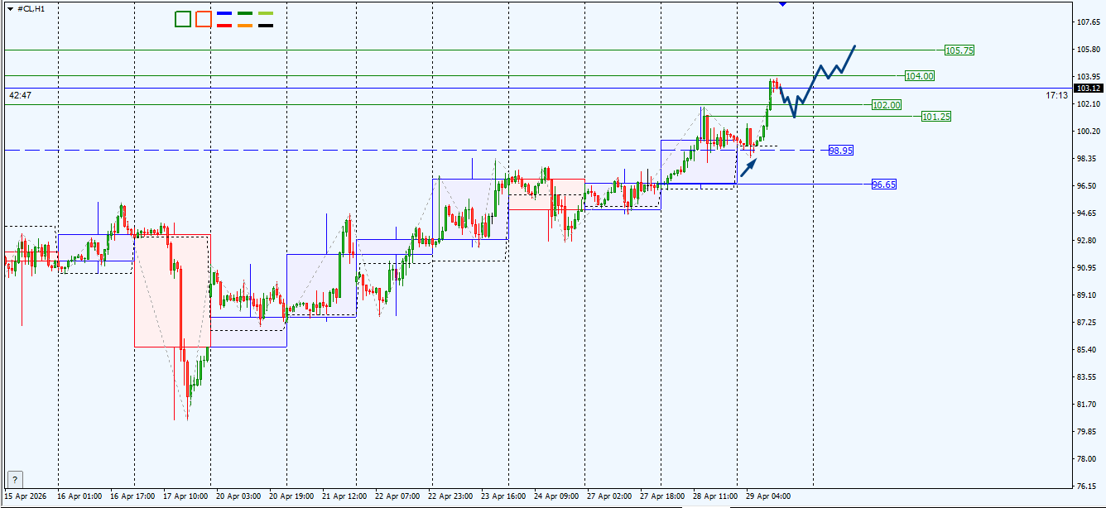The width and height of the screenshot is (1106, 508).
Task: Select the black line legend swatch
Action: pyautogui.click(x=266, y=26)
